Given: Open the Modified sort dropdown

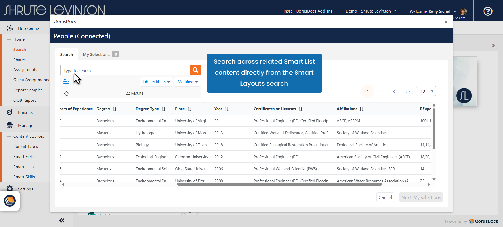Looking at the screenshot, I should point(188,82).
